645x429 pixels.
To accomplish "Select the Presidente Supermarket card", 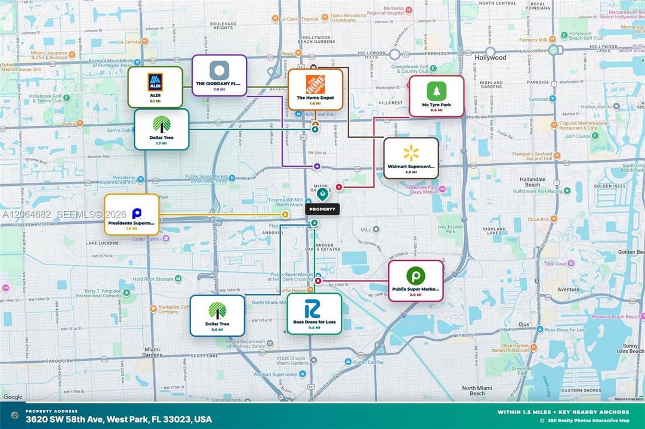I will 132,214.
